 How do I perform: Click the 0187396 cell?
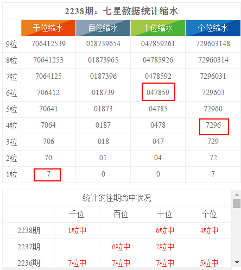click(x=103, y=76)
